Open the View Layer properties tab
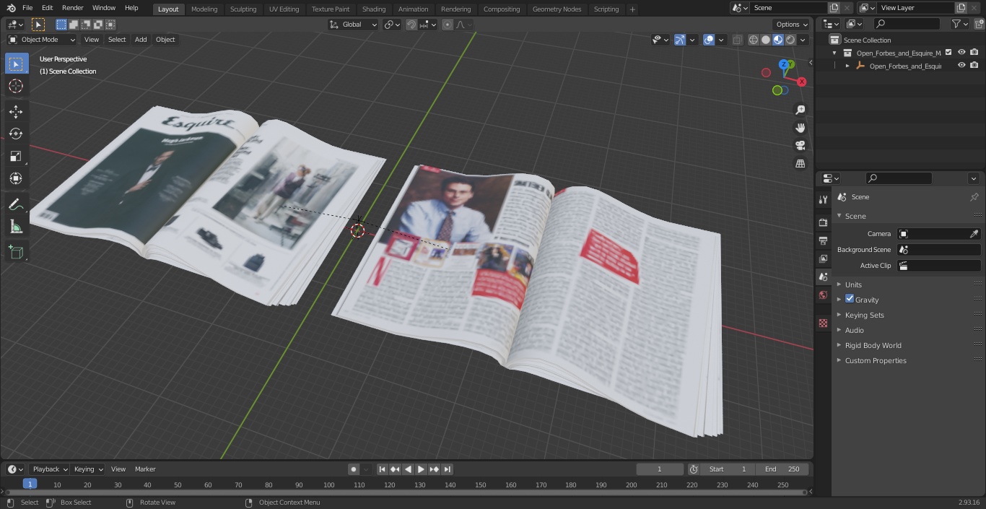This screenshot has height=509, width=986. (x=823, y=258)
